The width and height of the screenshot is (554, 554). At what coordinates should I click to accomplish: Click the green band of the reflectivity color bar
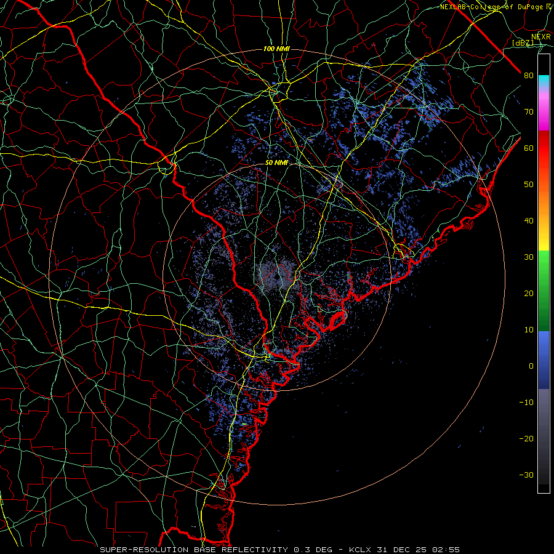click(544, 291)
